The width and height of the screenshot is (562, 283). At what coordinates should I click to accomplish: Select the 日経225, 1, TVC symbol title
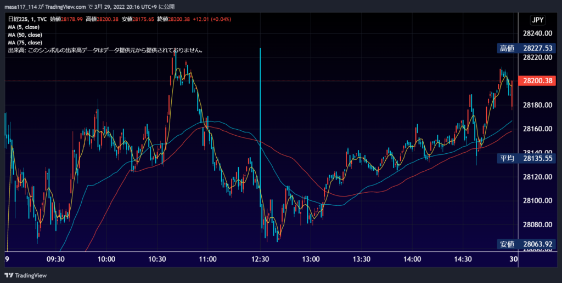point(27,19)
